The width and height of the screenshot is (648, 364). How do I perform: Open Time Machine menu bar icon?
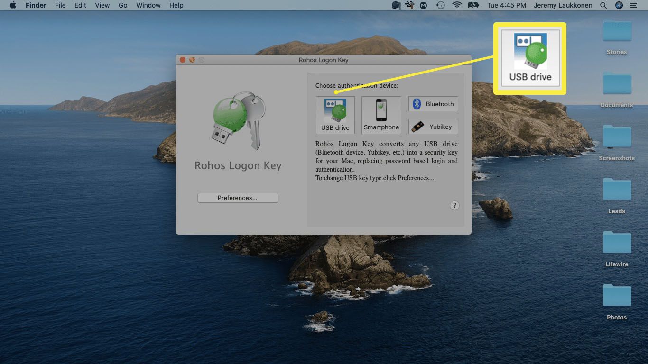441,5
